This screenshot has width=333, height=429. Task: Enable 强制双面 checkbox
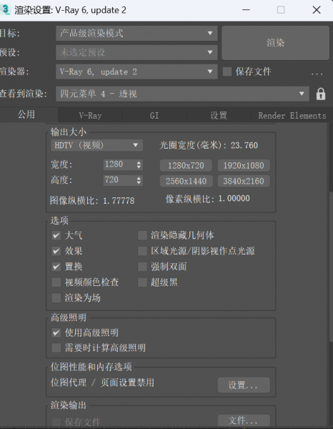click(142, 267)
